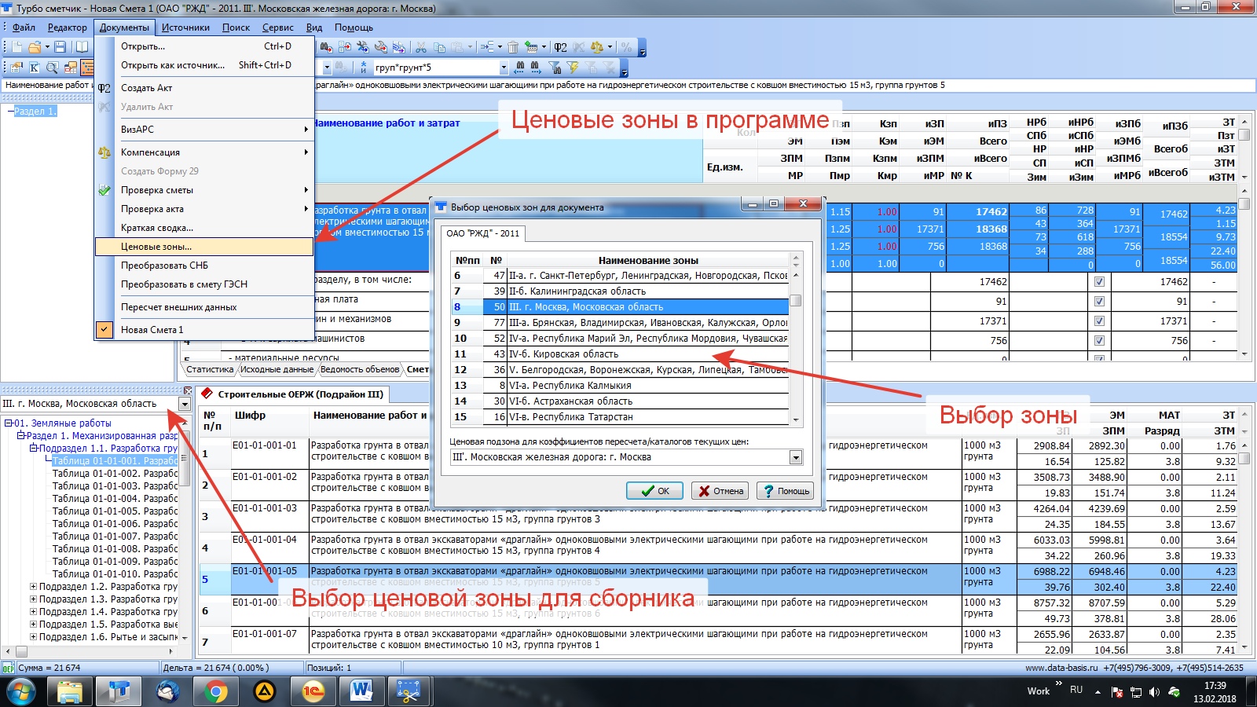The width and height of the screenshot is (1257, 707).
Task: Switch to the Исходные данные tab
Action: coord(277,369)
